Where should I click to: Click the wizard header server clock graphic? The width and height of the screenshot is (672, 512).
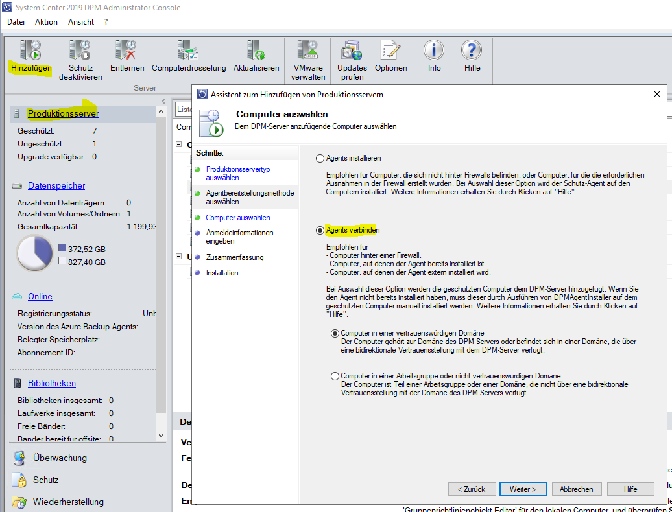[x=210, y=122]
